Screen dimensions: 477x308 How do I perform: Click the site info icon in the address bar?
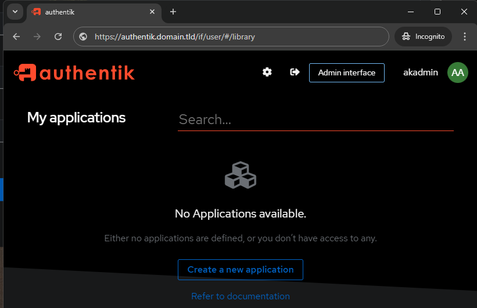tap(83, 37)
